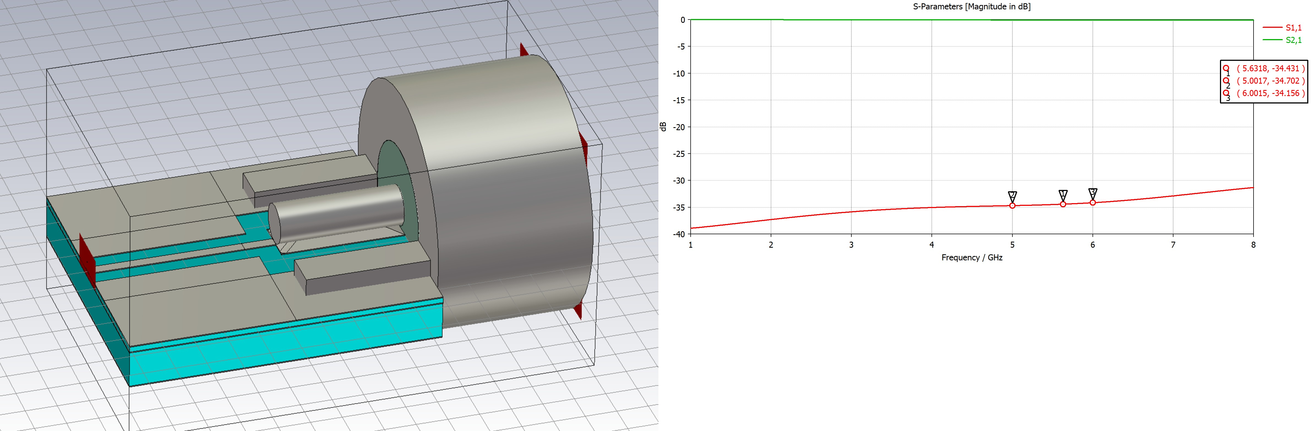Click marker readout (5.0017, -34.702)
This screenshot has width=1313, height=431.
tap(1270, 80)
